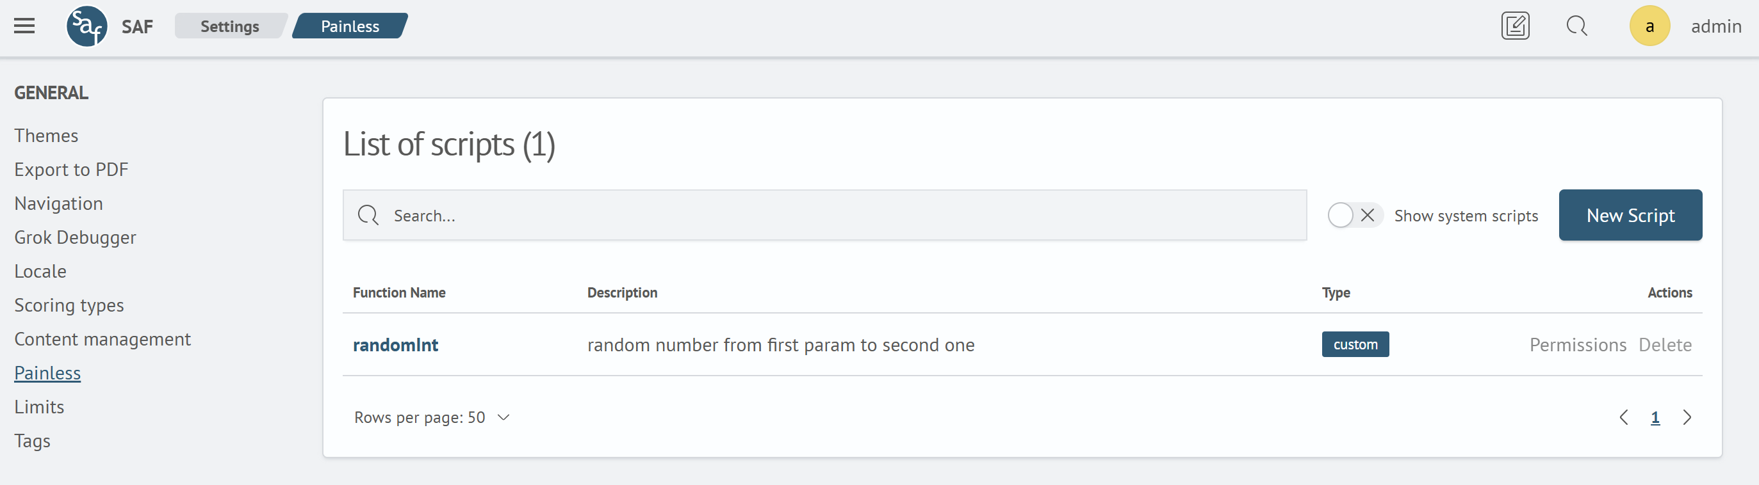Select the Settings breadcrumb tab
Image resolution: width=1759 pixels, height=485 pixels.
click(229, 27)
